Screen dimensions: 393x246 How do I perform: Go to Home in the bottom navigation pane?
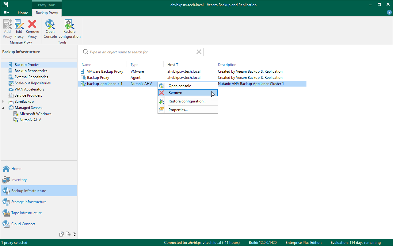[x=39, y=169]
